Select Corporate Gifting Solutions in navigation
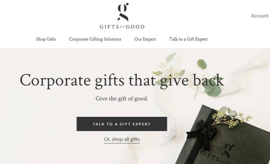 click(x=95, y=39)
